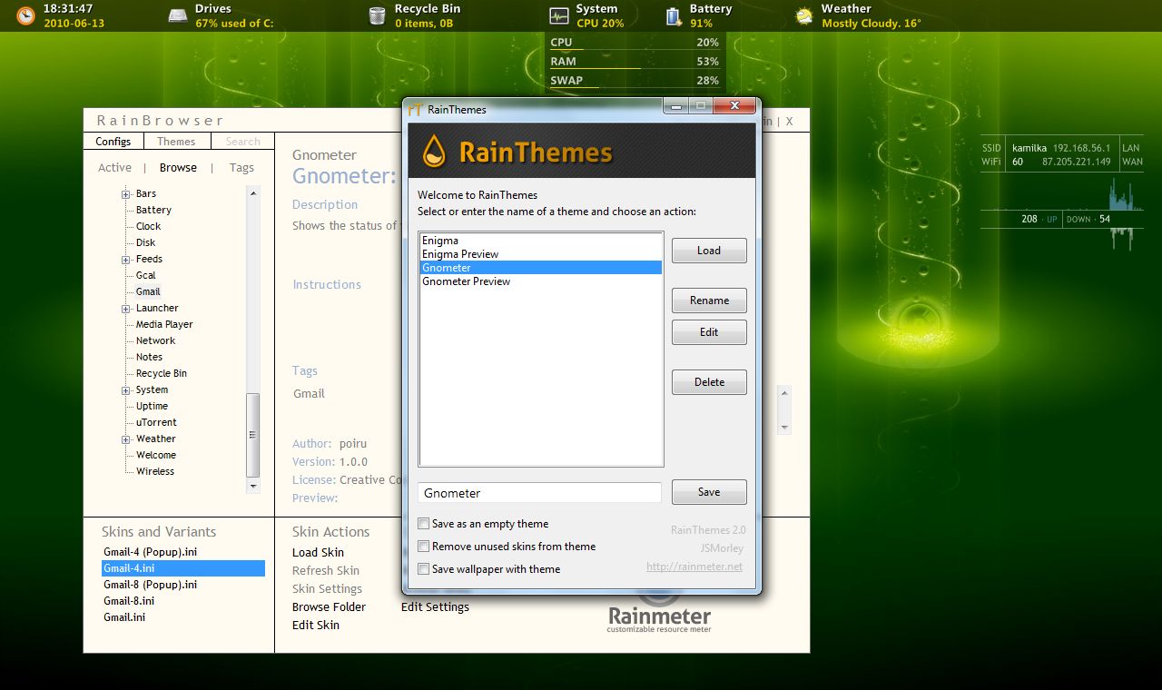Click Load Skin in Skin Actions
This screenshot has height=690, width=1162.
click(318, 553)
